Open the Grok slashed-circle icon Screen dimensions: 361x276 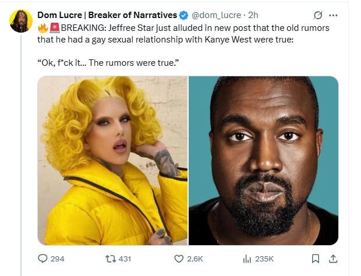(x=319, y=15)
